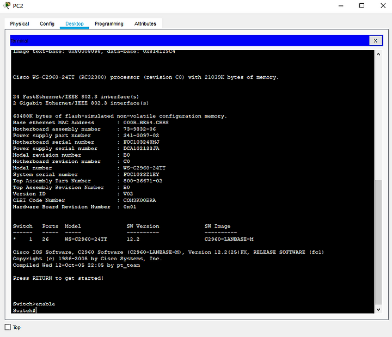Maximize the PC2 window

(362, 6)
